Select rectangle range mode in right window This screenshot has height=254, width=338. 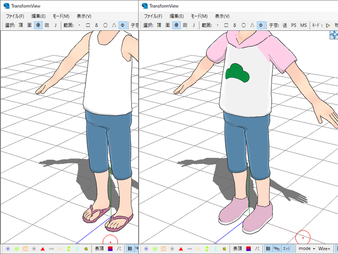click(226, 25)
